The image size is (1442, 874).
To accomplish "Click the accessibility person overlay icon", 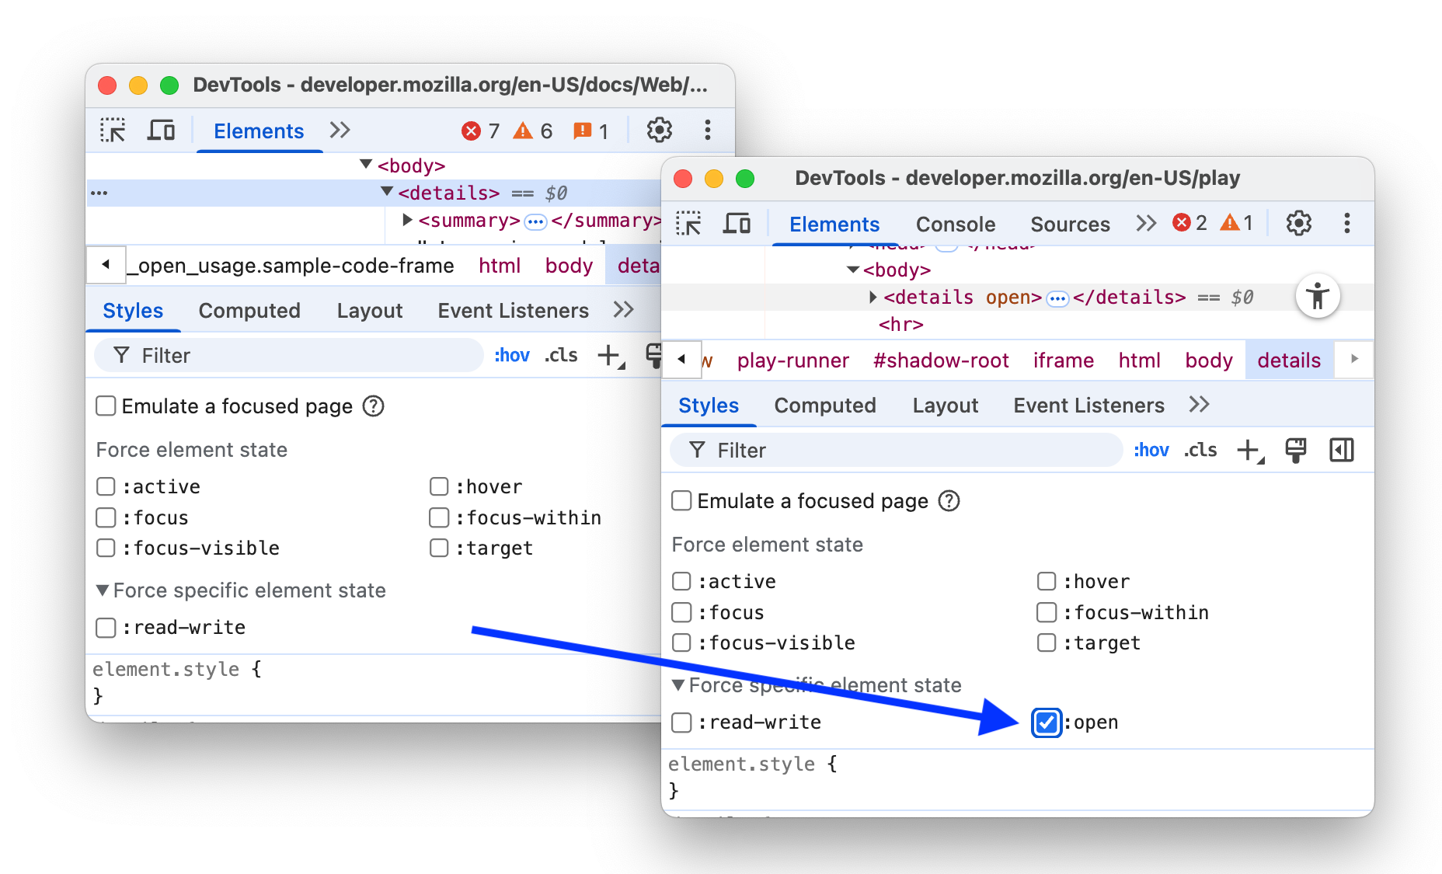I will point(1318,296).
